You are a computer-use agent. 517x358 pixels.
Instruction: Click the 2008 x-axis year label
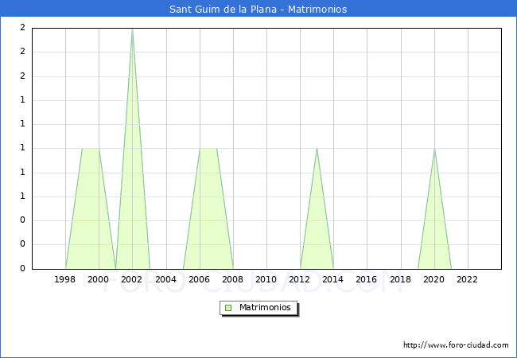point(232,279)
